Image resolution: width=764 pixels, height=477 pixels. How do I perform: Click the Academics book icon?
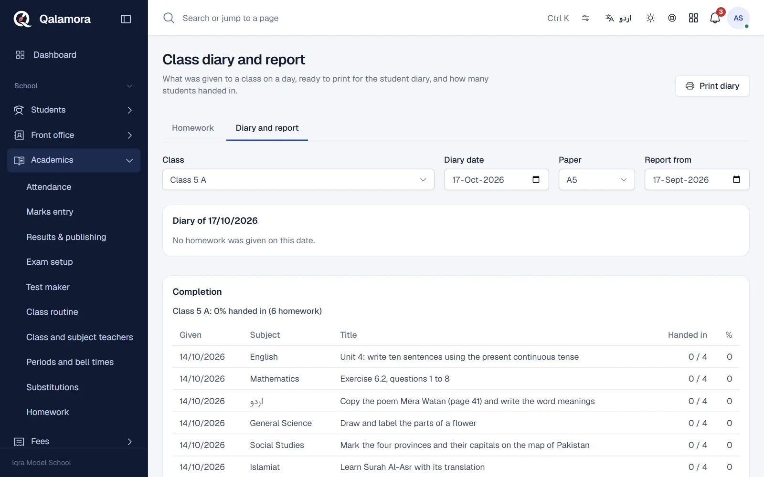pyautogui.click(x=19, y=160)
